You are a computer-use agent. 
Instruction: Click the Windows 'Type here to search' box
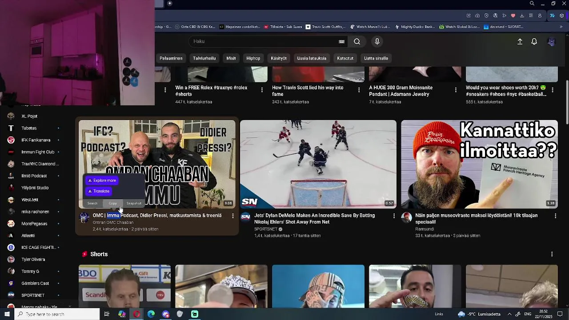point(57,314)
